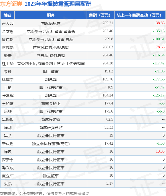The image size is (166, 196).
Task: Click the 姓名 column header
Action: click(7, 15)
